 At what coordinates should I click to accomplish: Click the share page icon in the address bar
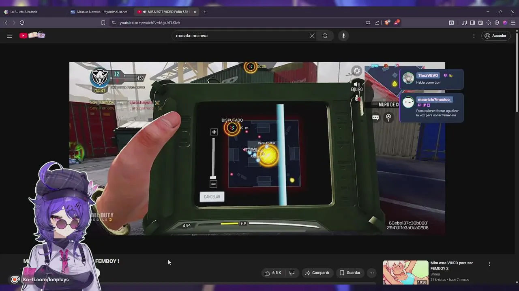[377, 23]
